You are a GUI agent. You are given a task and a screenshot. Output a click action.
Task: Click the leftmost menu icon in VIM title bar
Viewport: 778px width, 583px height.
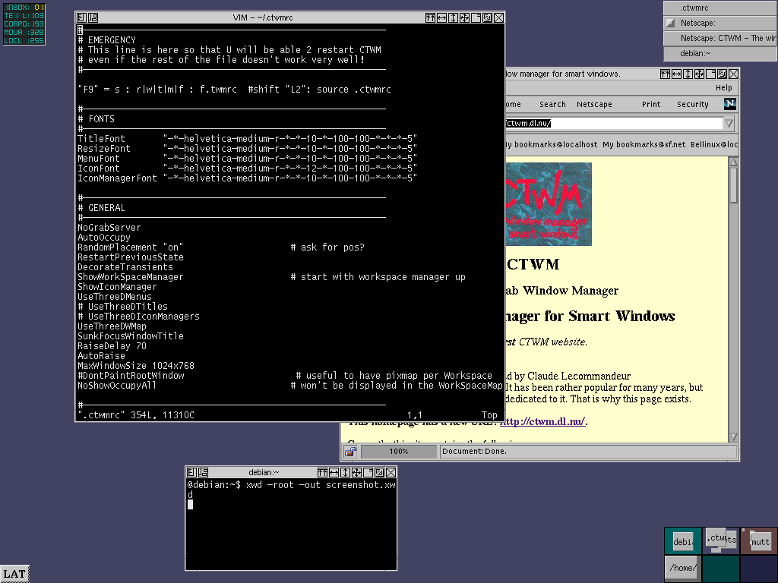pyautogui.click(x=81, y=18)
